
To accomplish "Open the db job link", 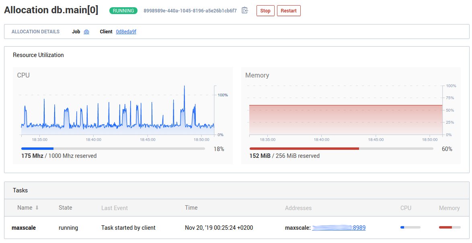I will tap(86, 32).
